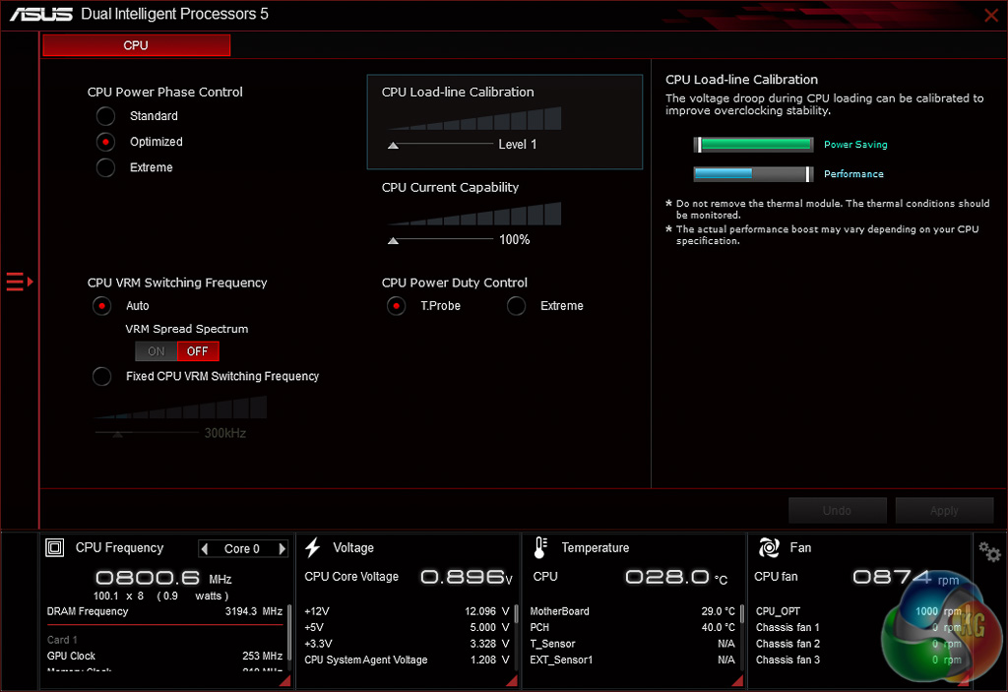Click the Temperature thermometer icon
This screenshot has height=692, width=1008.
(540, 548)
